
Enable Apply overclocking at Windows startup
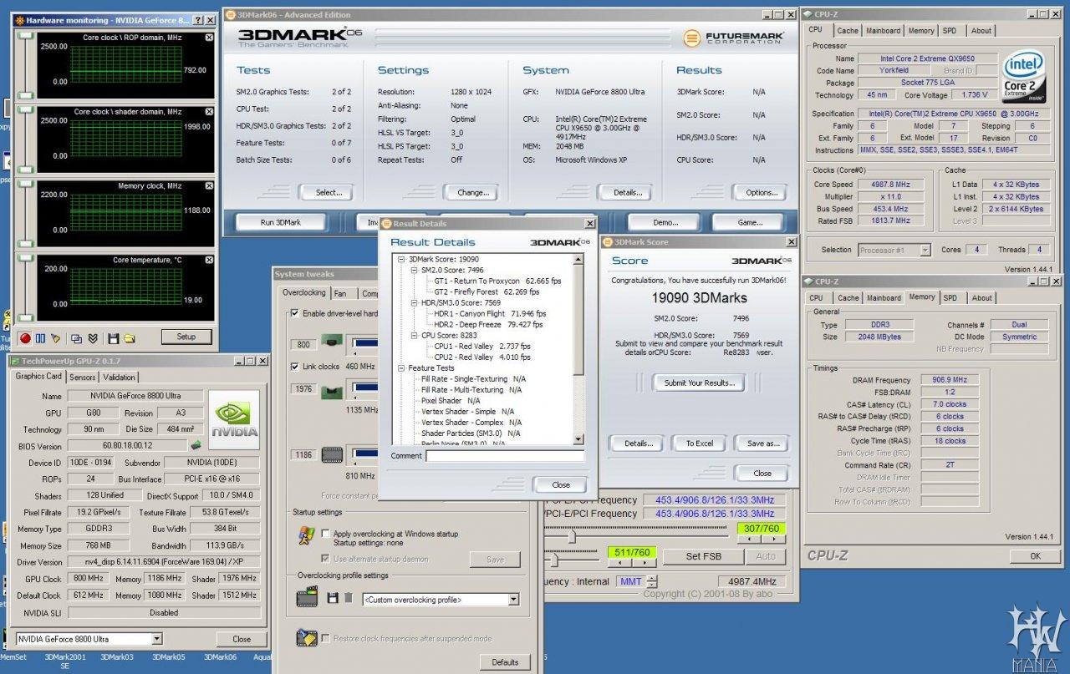tap(326, 533)
